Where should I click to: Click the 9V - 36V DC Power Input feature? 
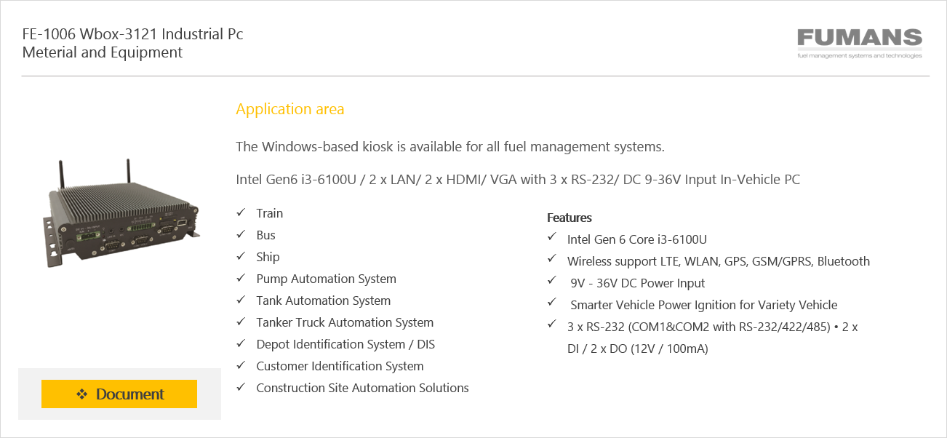click(x=638, y=283)
